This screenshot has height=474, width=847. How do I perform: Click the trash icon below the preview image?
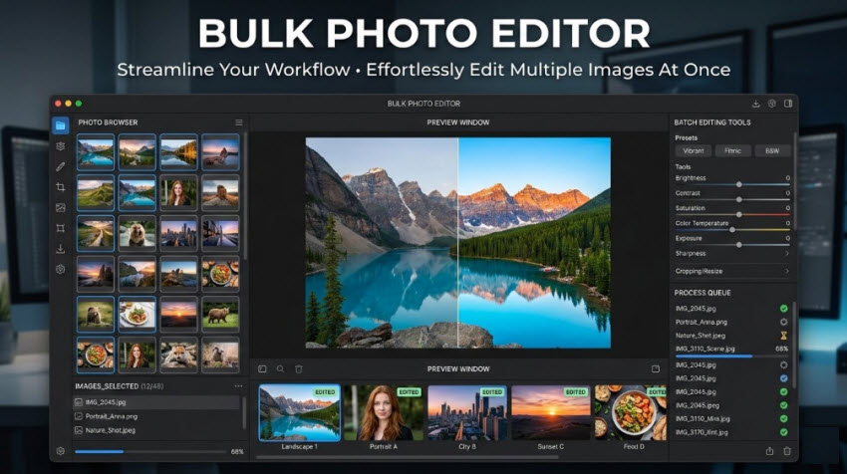click(299, 369)
